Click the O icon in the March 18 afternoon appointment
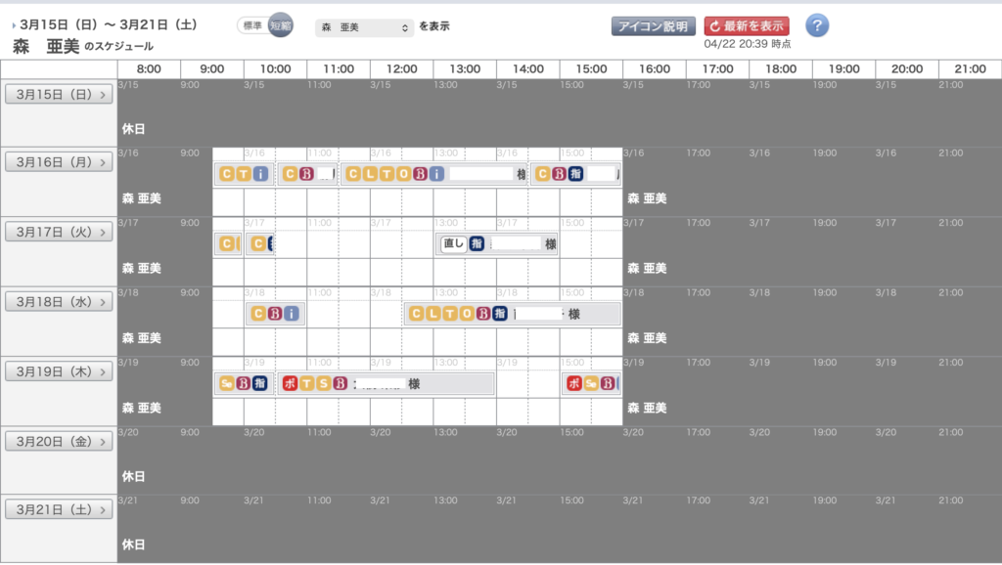This screenshot has height=565, width=1002. 466,314
